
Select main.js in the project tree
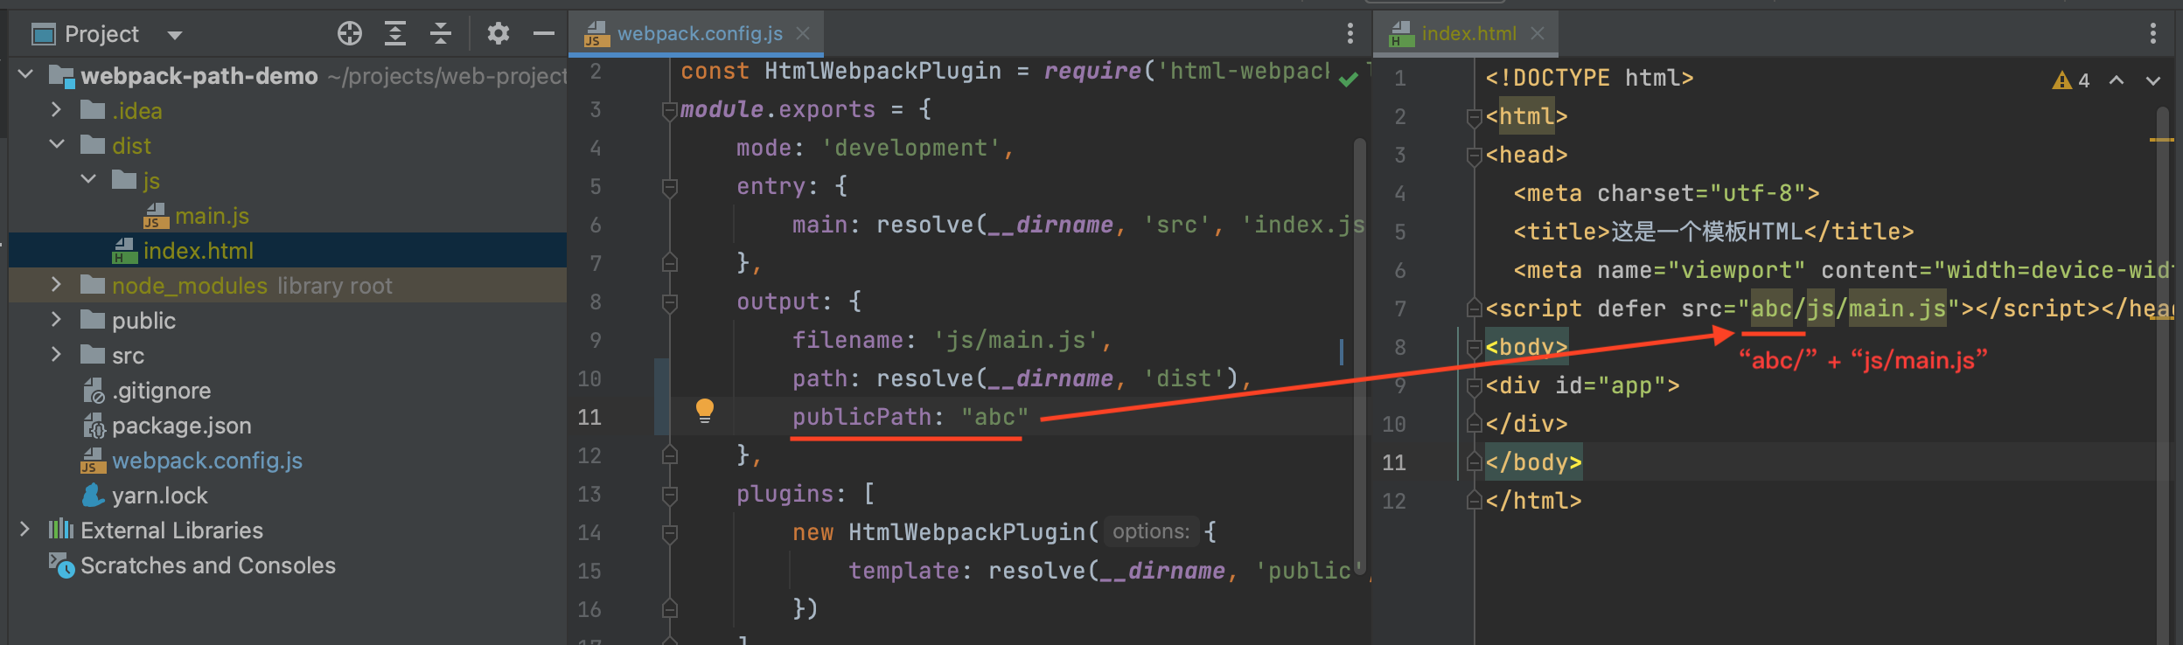point(212,216)
